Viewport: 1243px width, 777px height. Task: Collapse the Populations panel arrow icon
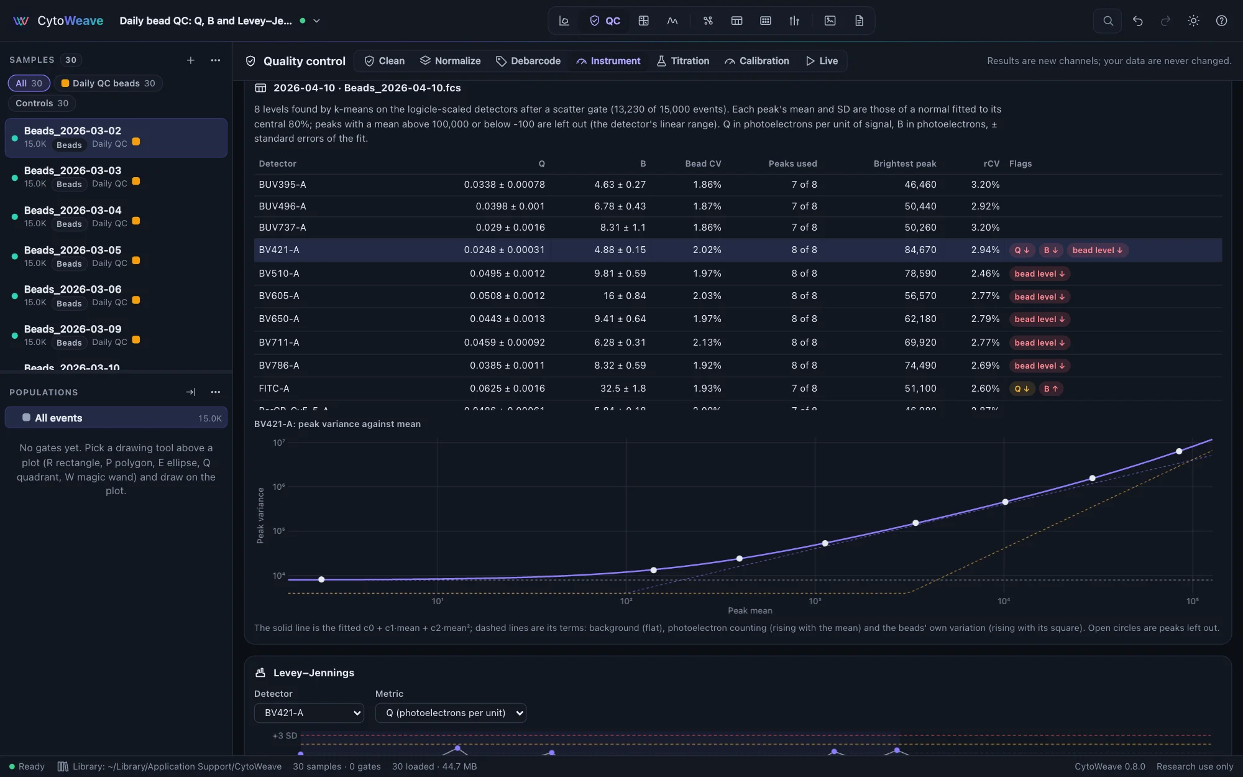click(191, 392)
